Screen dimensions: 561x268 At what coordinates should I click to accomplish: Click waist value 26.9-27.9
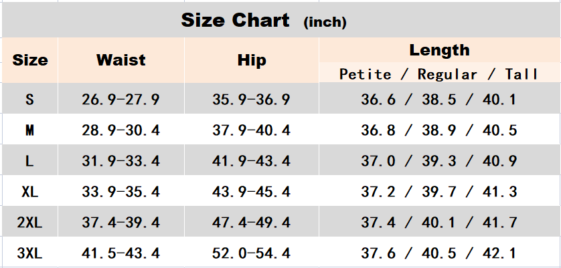click(x=121, y=99)
